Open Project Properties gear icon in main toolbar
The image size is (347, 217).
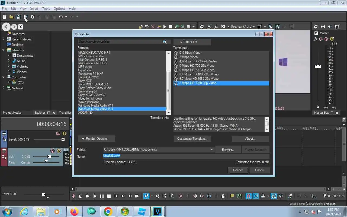(33, 17)
